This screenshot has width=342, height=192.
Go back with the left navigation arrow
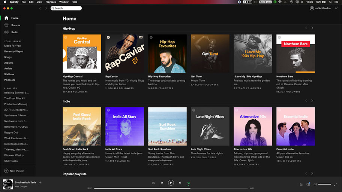(x=40, y=8)
